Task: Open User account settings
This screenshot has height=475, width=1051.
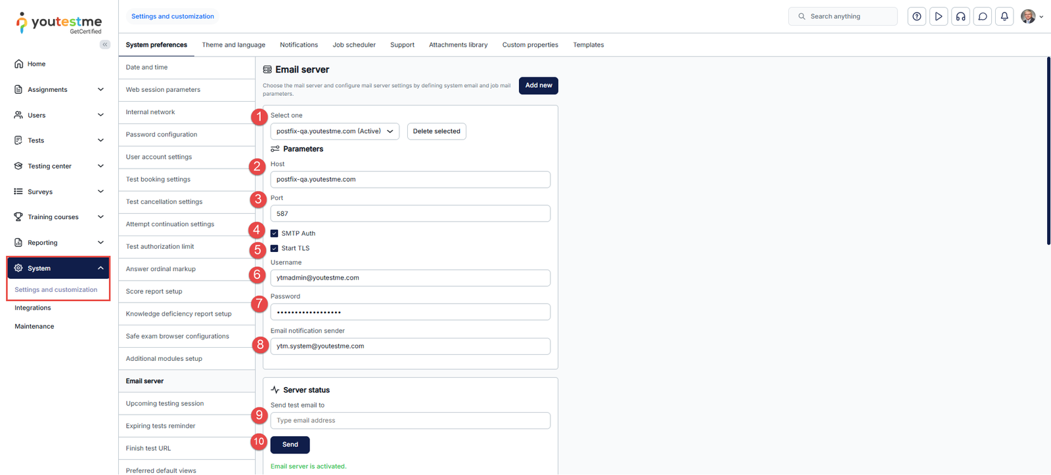Action: tap(187, 157)
